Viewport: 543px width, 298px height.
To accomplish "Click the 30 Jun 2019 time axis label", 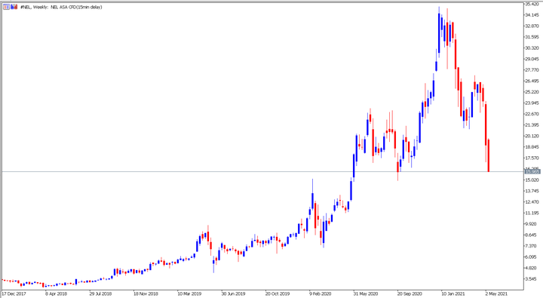I will coord(233,293).
